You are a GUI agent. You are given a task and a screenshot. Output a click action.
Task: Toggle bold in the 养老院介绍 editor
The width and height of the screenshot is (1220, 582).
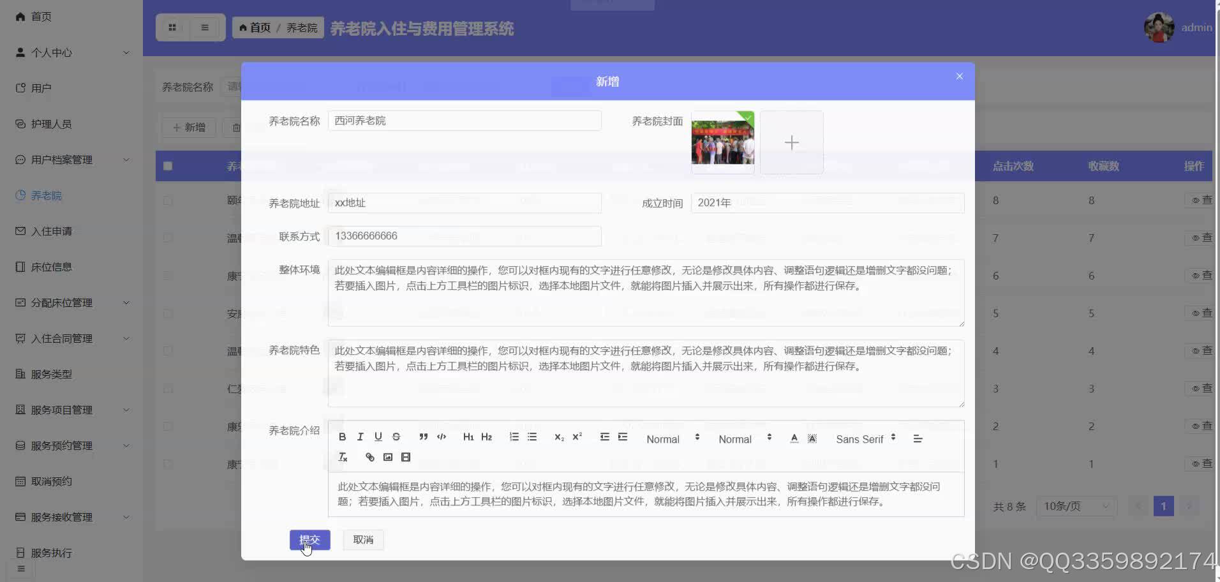point(343,437)
